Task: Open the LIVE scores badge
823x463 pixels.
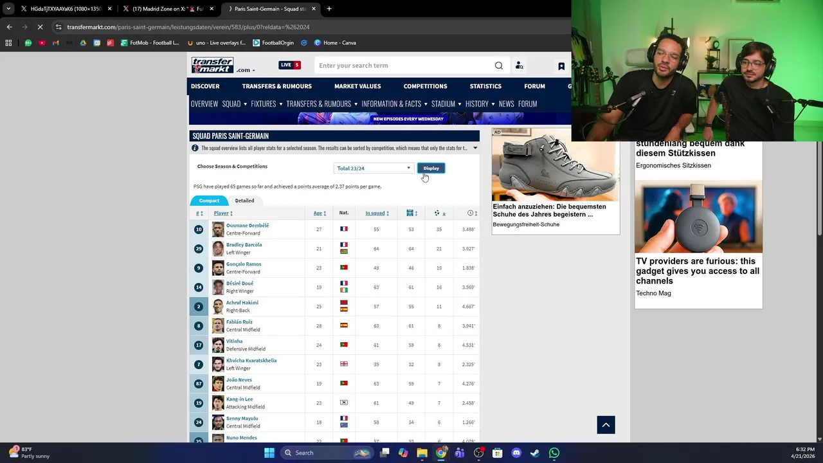Action: pos(289,65)
